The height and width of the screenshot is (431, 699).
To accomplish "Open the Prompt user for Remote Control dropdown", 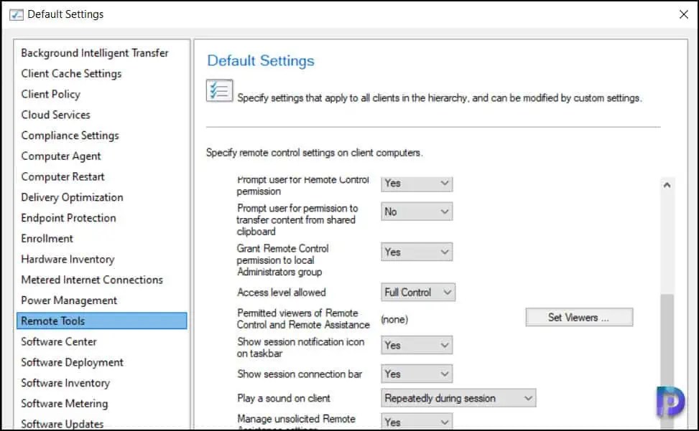I will 416,184.
